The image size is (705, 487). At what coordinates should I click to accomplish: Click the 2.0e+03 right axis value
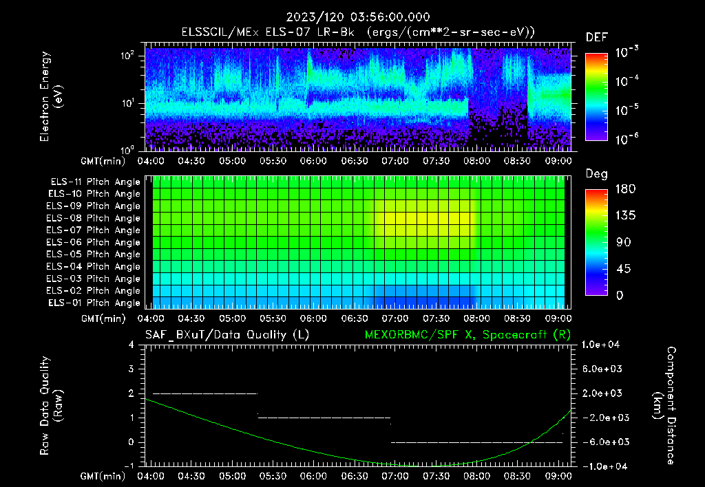tap(602, 393)
